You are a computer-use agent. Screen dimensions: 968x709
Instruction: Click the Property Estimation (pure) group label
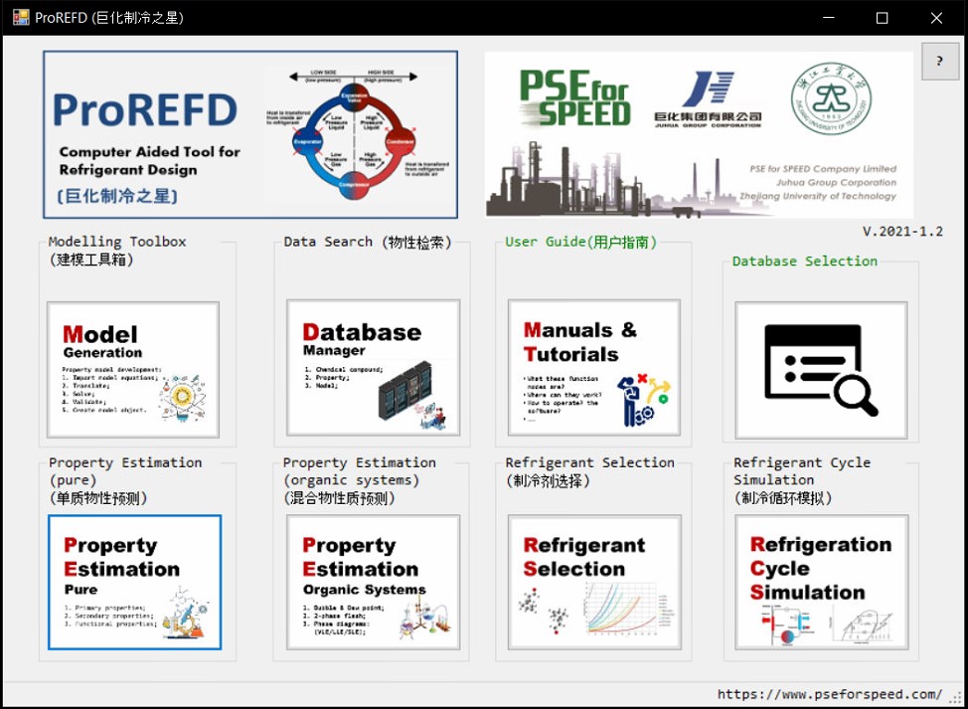pyautogui.click(x=125, y=480)
